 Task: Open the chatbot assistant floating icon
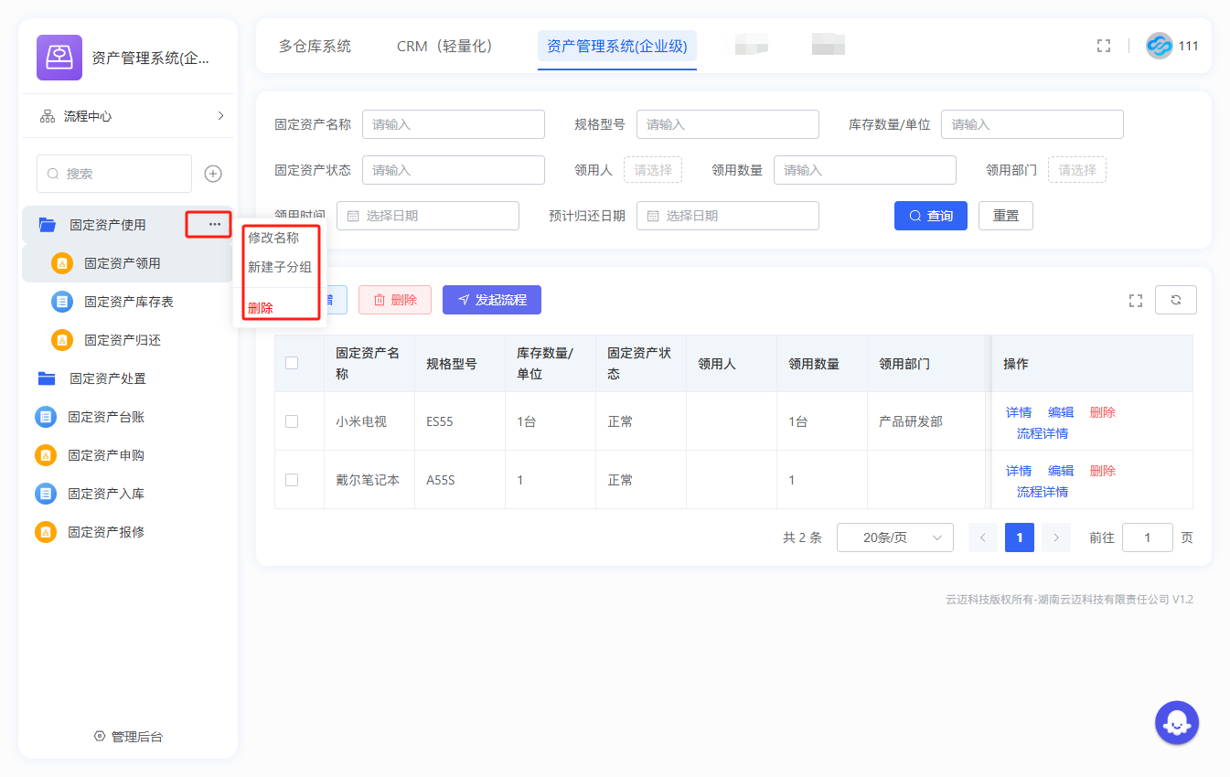point(1176,723)
